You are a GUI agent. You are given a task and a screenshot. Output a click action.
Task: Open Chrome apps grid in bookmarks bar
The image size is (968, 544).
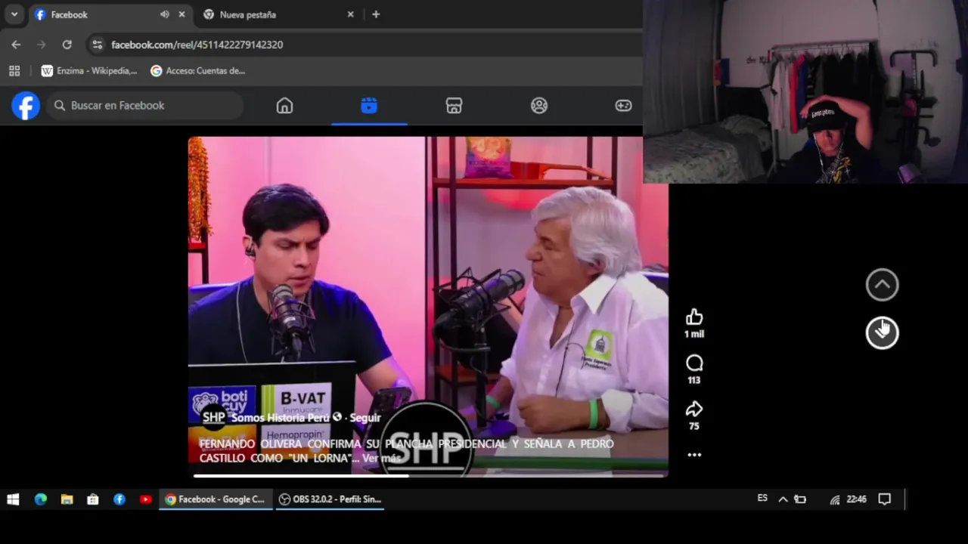coord(14,71)
